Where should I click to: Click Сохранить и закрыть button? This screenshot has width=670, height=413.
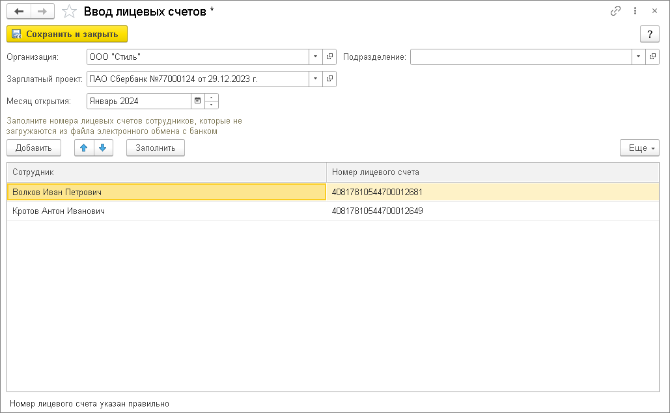pos(67,34)
